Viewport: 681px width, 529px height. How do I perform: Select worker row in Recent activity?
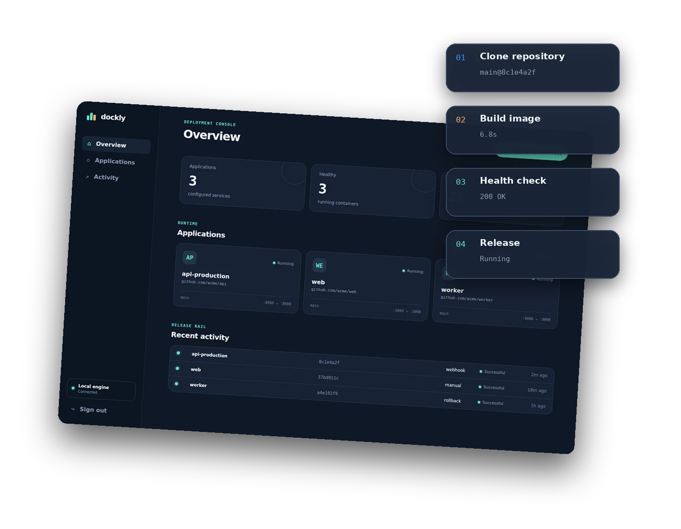[x=360, y=395]
